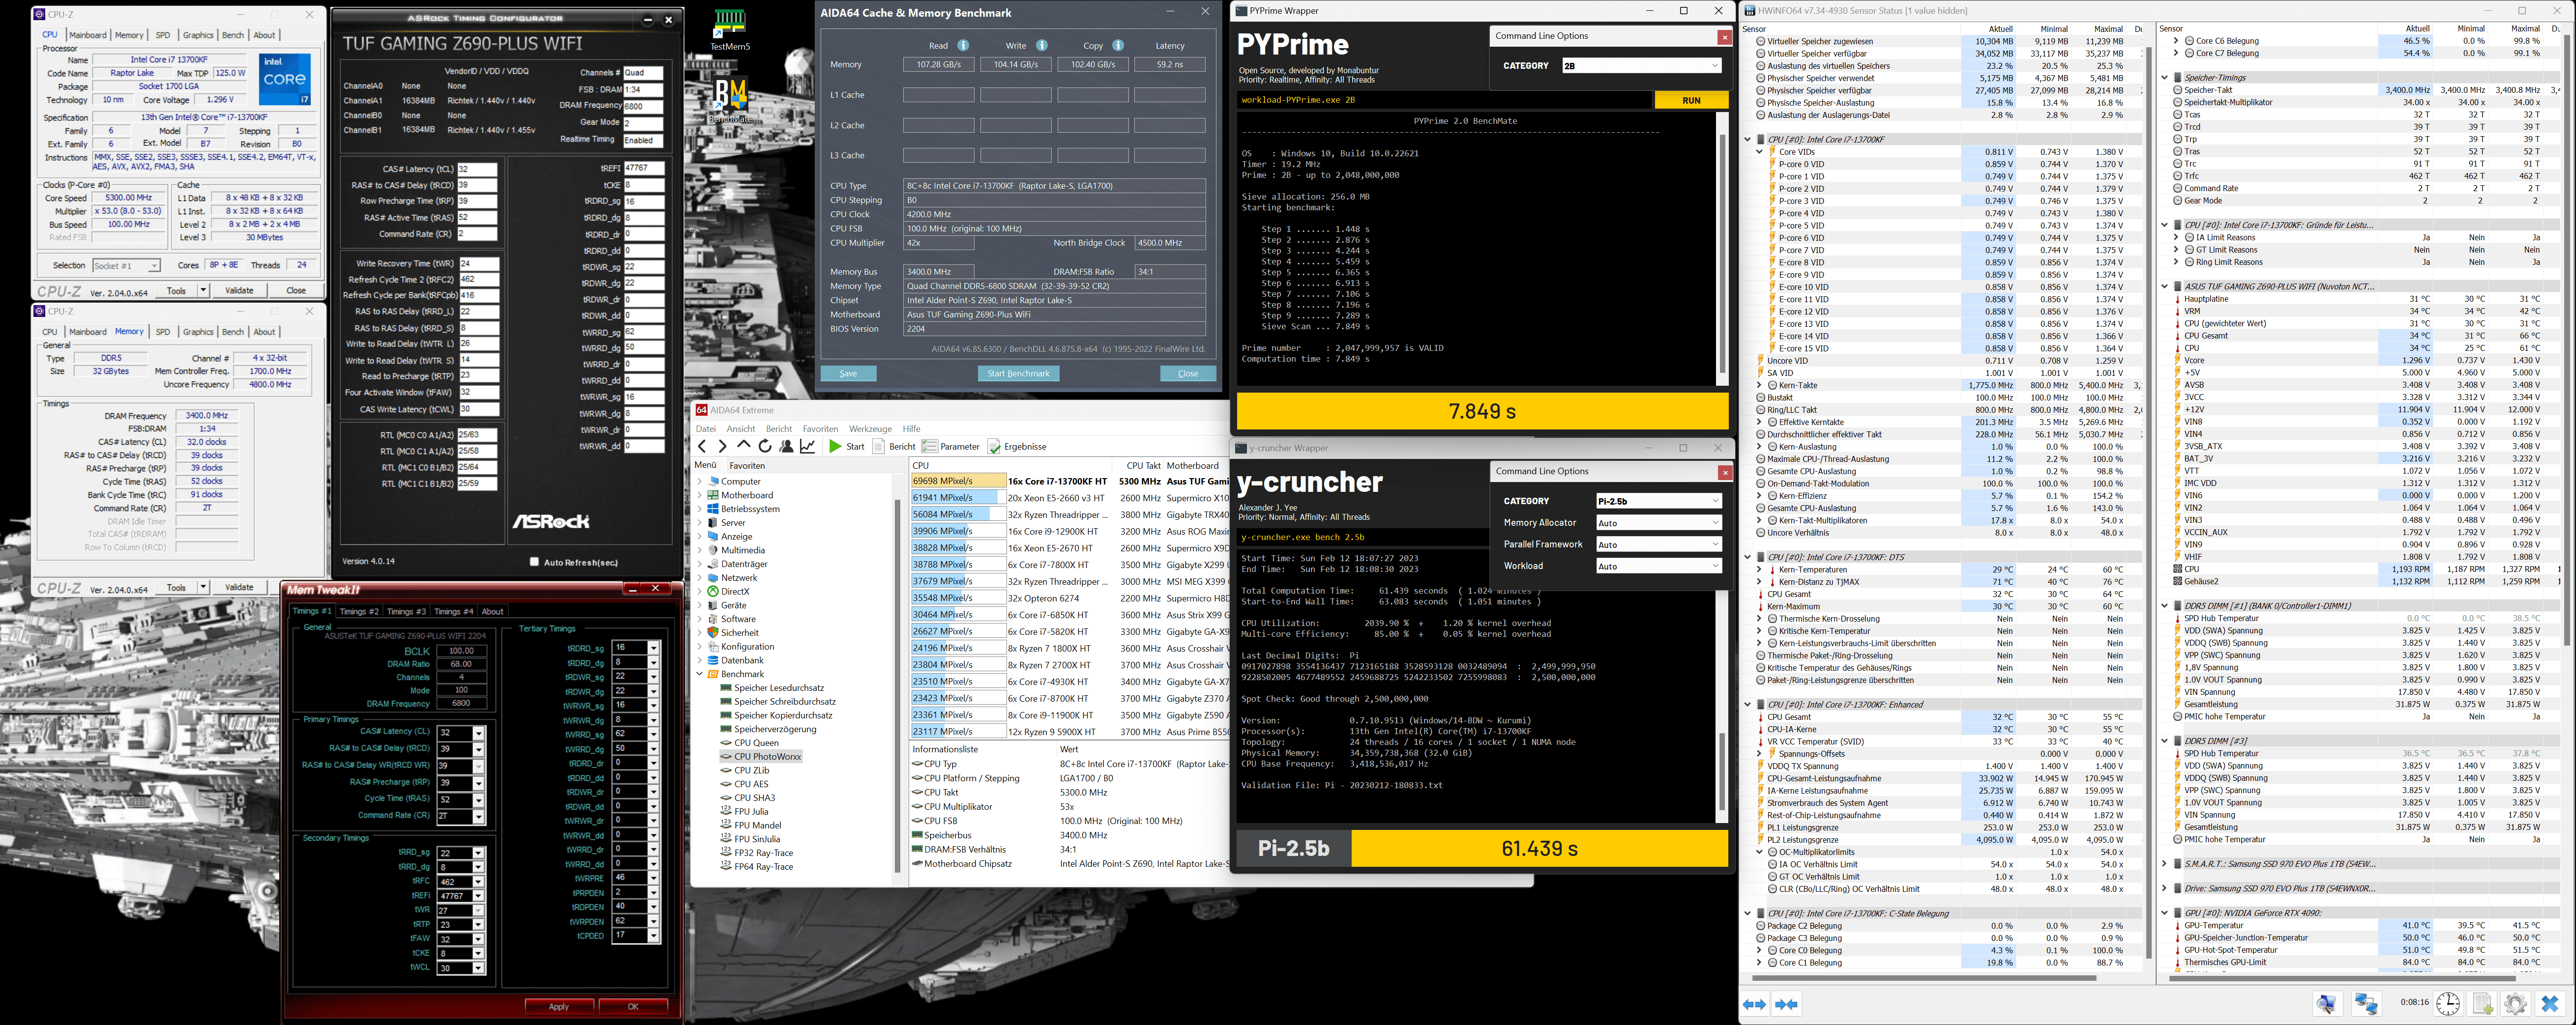Click the AIDA64 refresh toolbar icon
The height and width of the screenshot is (1025, 2576).
point(765,447)
